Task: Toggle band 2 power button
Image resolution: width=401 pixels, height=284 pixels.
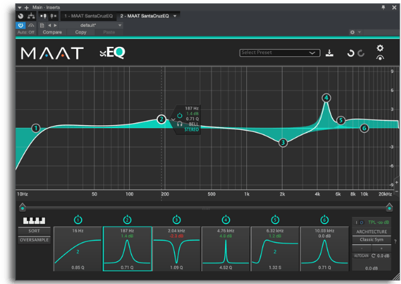Action: point(127,220)
